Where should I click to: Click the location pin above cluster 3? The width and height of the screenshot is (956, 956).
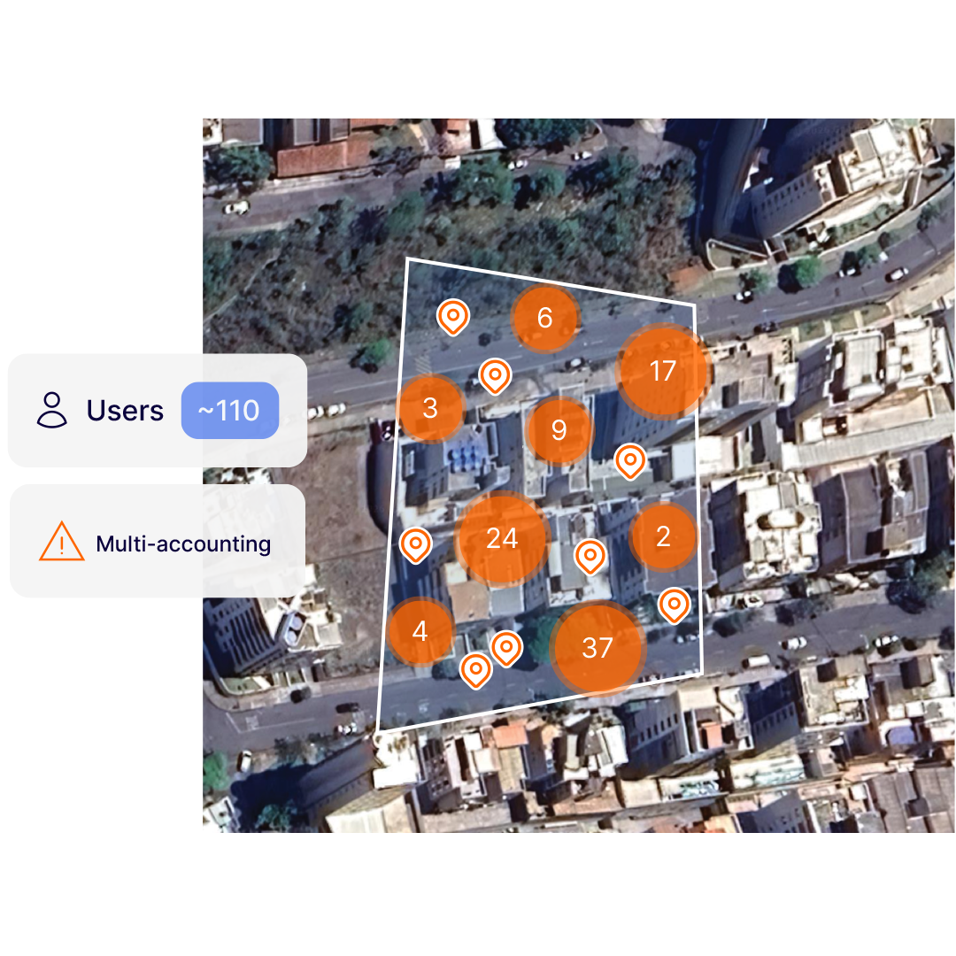pyautogui.click(x=495, y=376)
